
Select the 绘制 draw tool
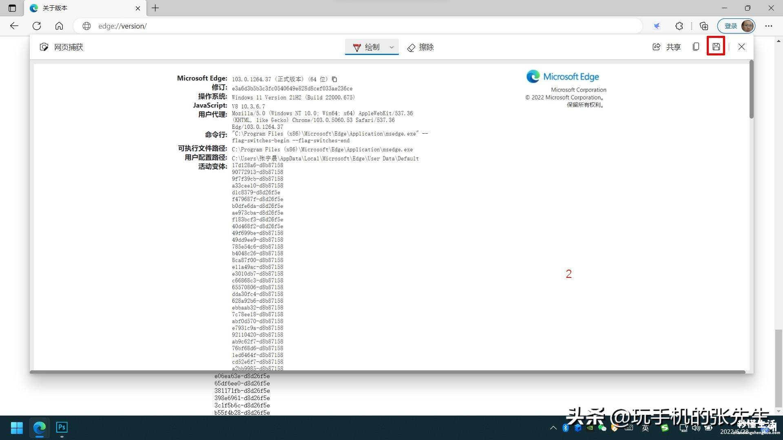366,47
